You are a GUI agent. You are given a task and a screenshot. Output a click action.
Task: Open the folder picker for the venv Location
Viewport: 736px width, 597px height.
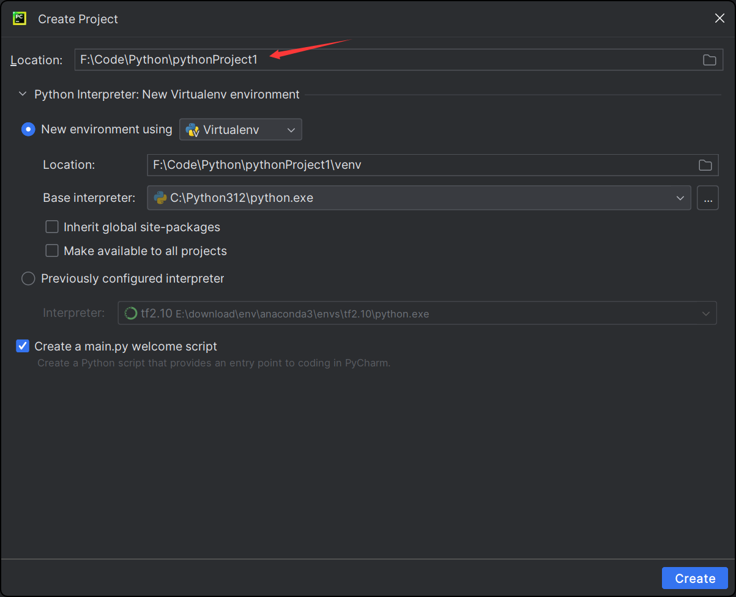click(x=705, y=165)
